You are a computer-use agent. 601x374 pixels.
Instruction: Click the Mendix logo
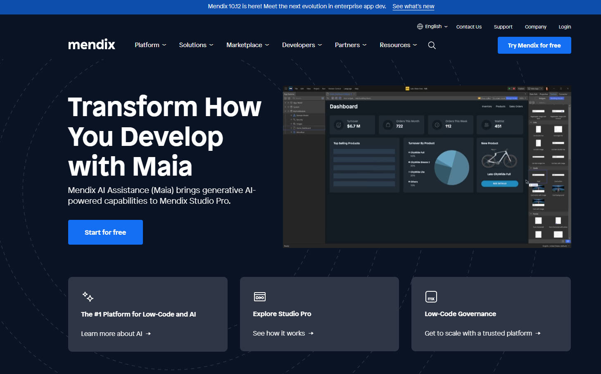pos(92,45)
